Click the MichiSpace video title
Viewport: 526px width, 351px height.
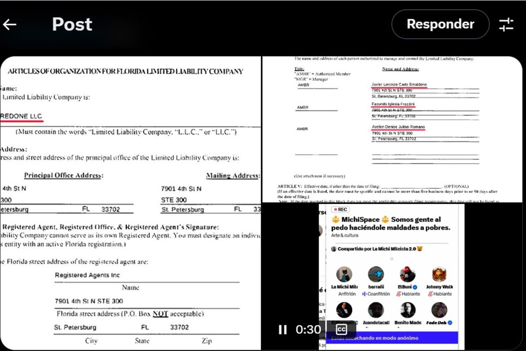pos(390,223)
